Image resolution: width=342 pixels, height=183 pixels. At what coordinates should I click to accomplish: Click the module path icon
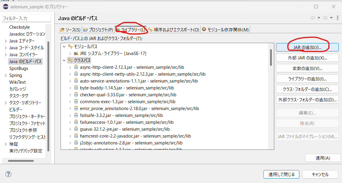(x=70, y=46)
